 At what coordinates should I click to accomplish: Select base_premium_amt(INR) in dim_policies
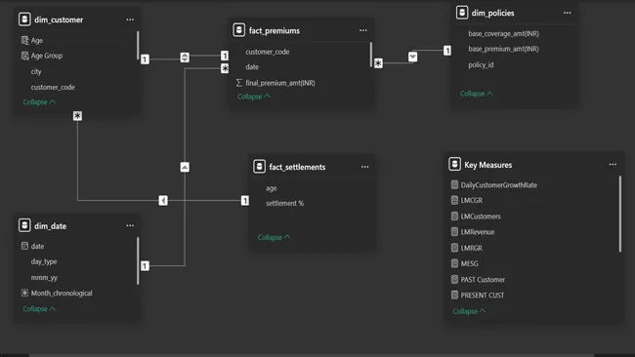click(503, 49)
